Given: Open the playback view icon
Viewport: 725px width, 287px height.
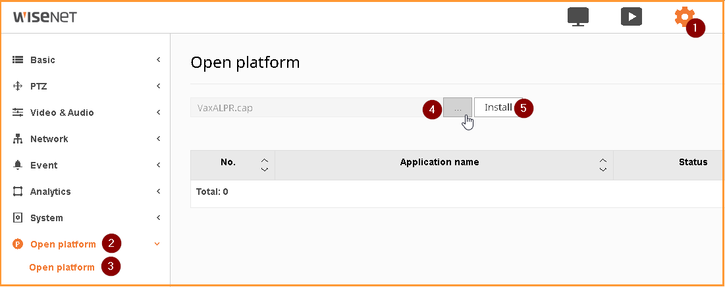Looking at the screenshot, I should 631,17.
